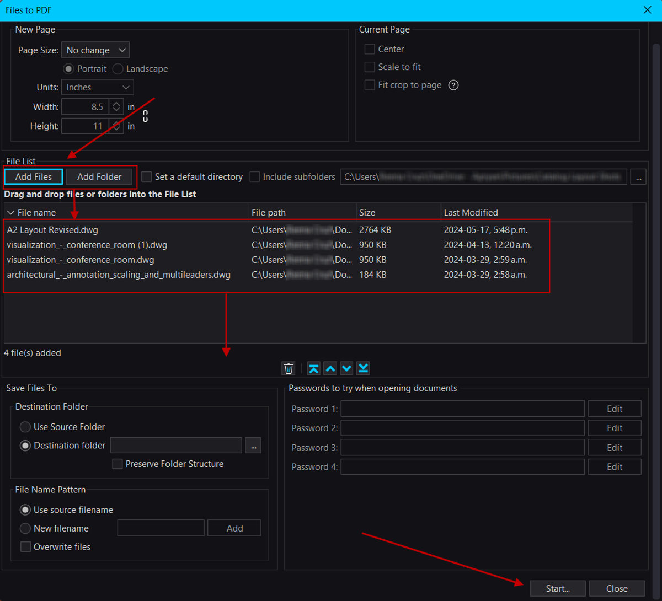Screen dimensions: 662x601
Task: Move selected file to top of list
Action: 313,368
